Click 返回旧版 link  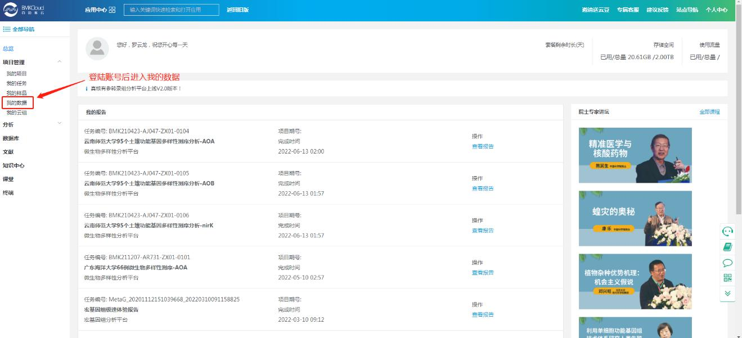[237, 10]
